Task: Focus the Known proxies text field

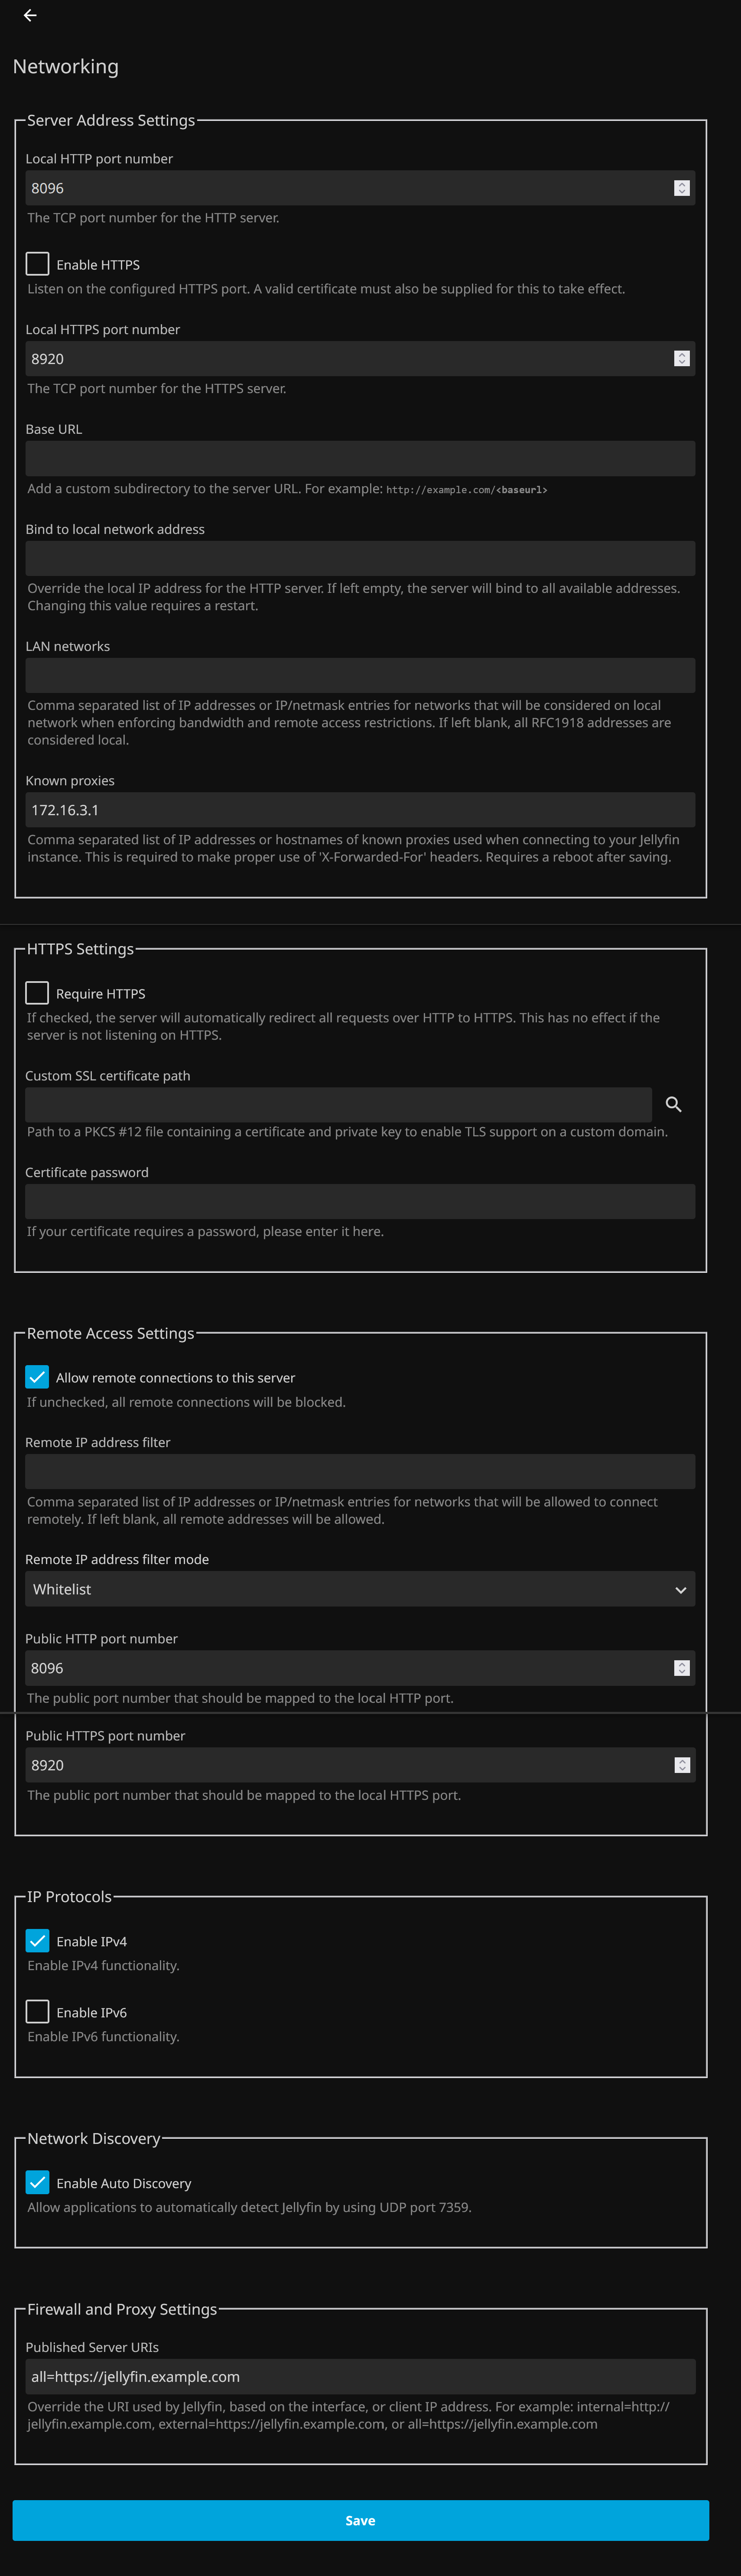Action: (x=360, y=810)
